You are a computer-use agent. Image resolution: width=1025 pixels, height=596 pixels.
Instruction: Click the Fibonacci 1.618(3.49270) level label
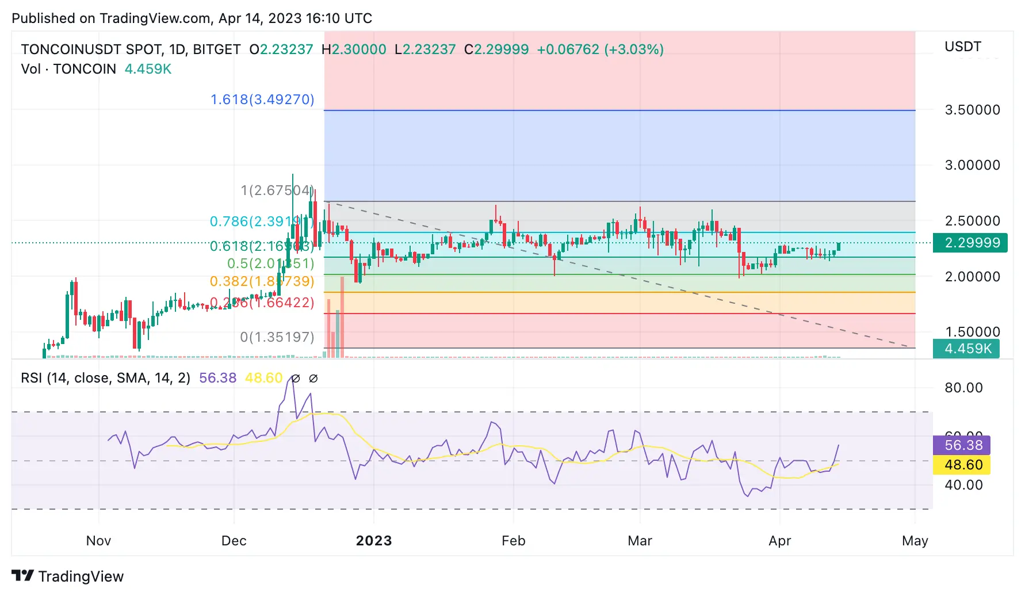(x=262, y=100)
